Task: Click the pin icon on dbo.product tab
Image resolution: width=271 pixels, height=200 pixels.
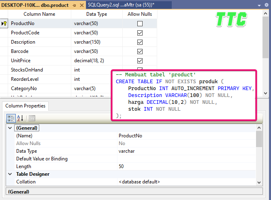Action: point(74,5)
